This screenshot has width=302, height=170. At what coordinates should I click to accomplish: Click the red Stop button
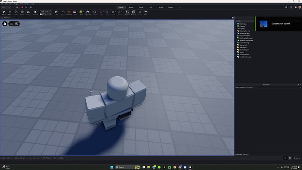pyautogui.click(x=22, y=7)
